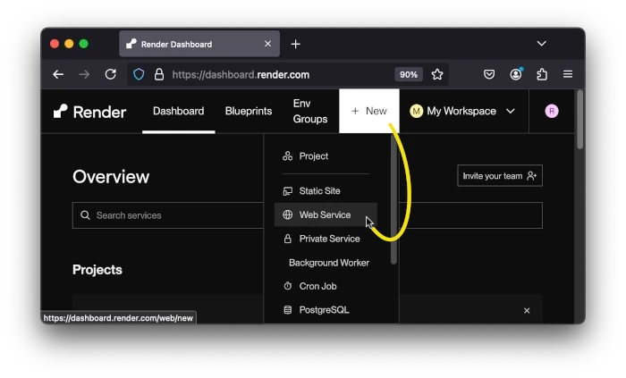Screen dimensions: 626x378
Task: Click the Render Dashboard browser tab
Action: coord(199,44)
